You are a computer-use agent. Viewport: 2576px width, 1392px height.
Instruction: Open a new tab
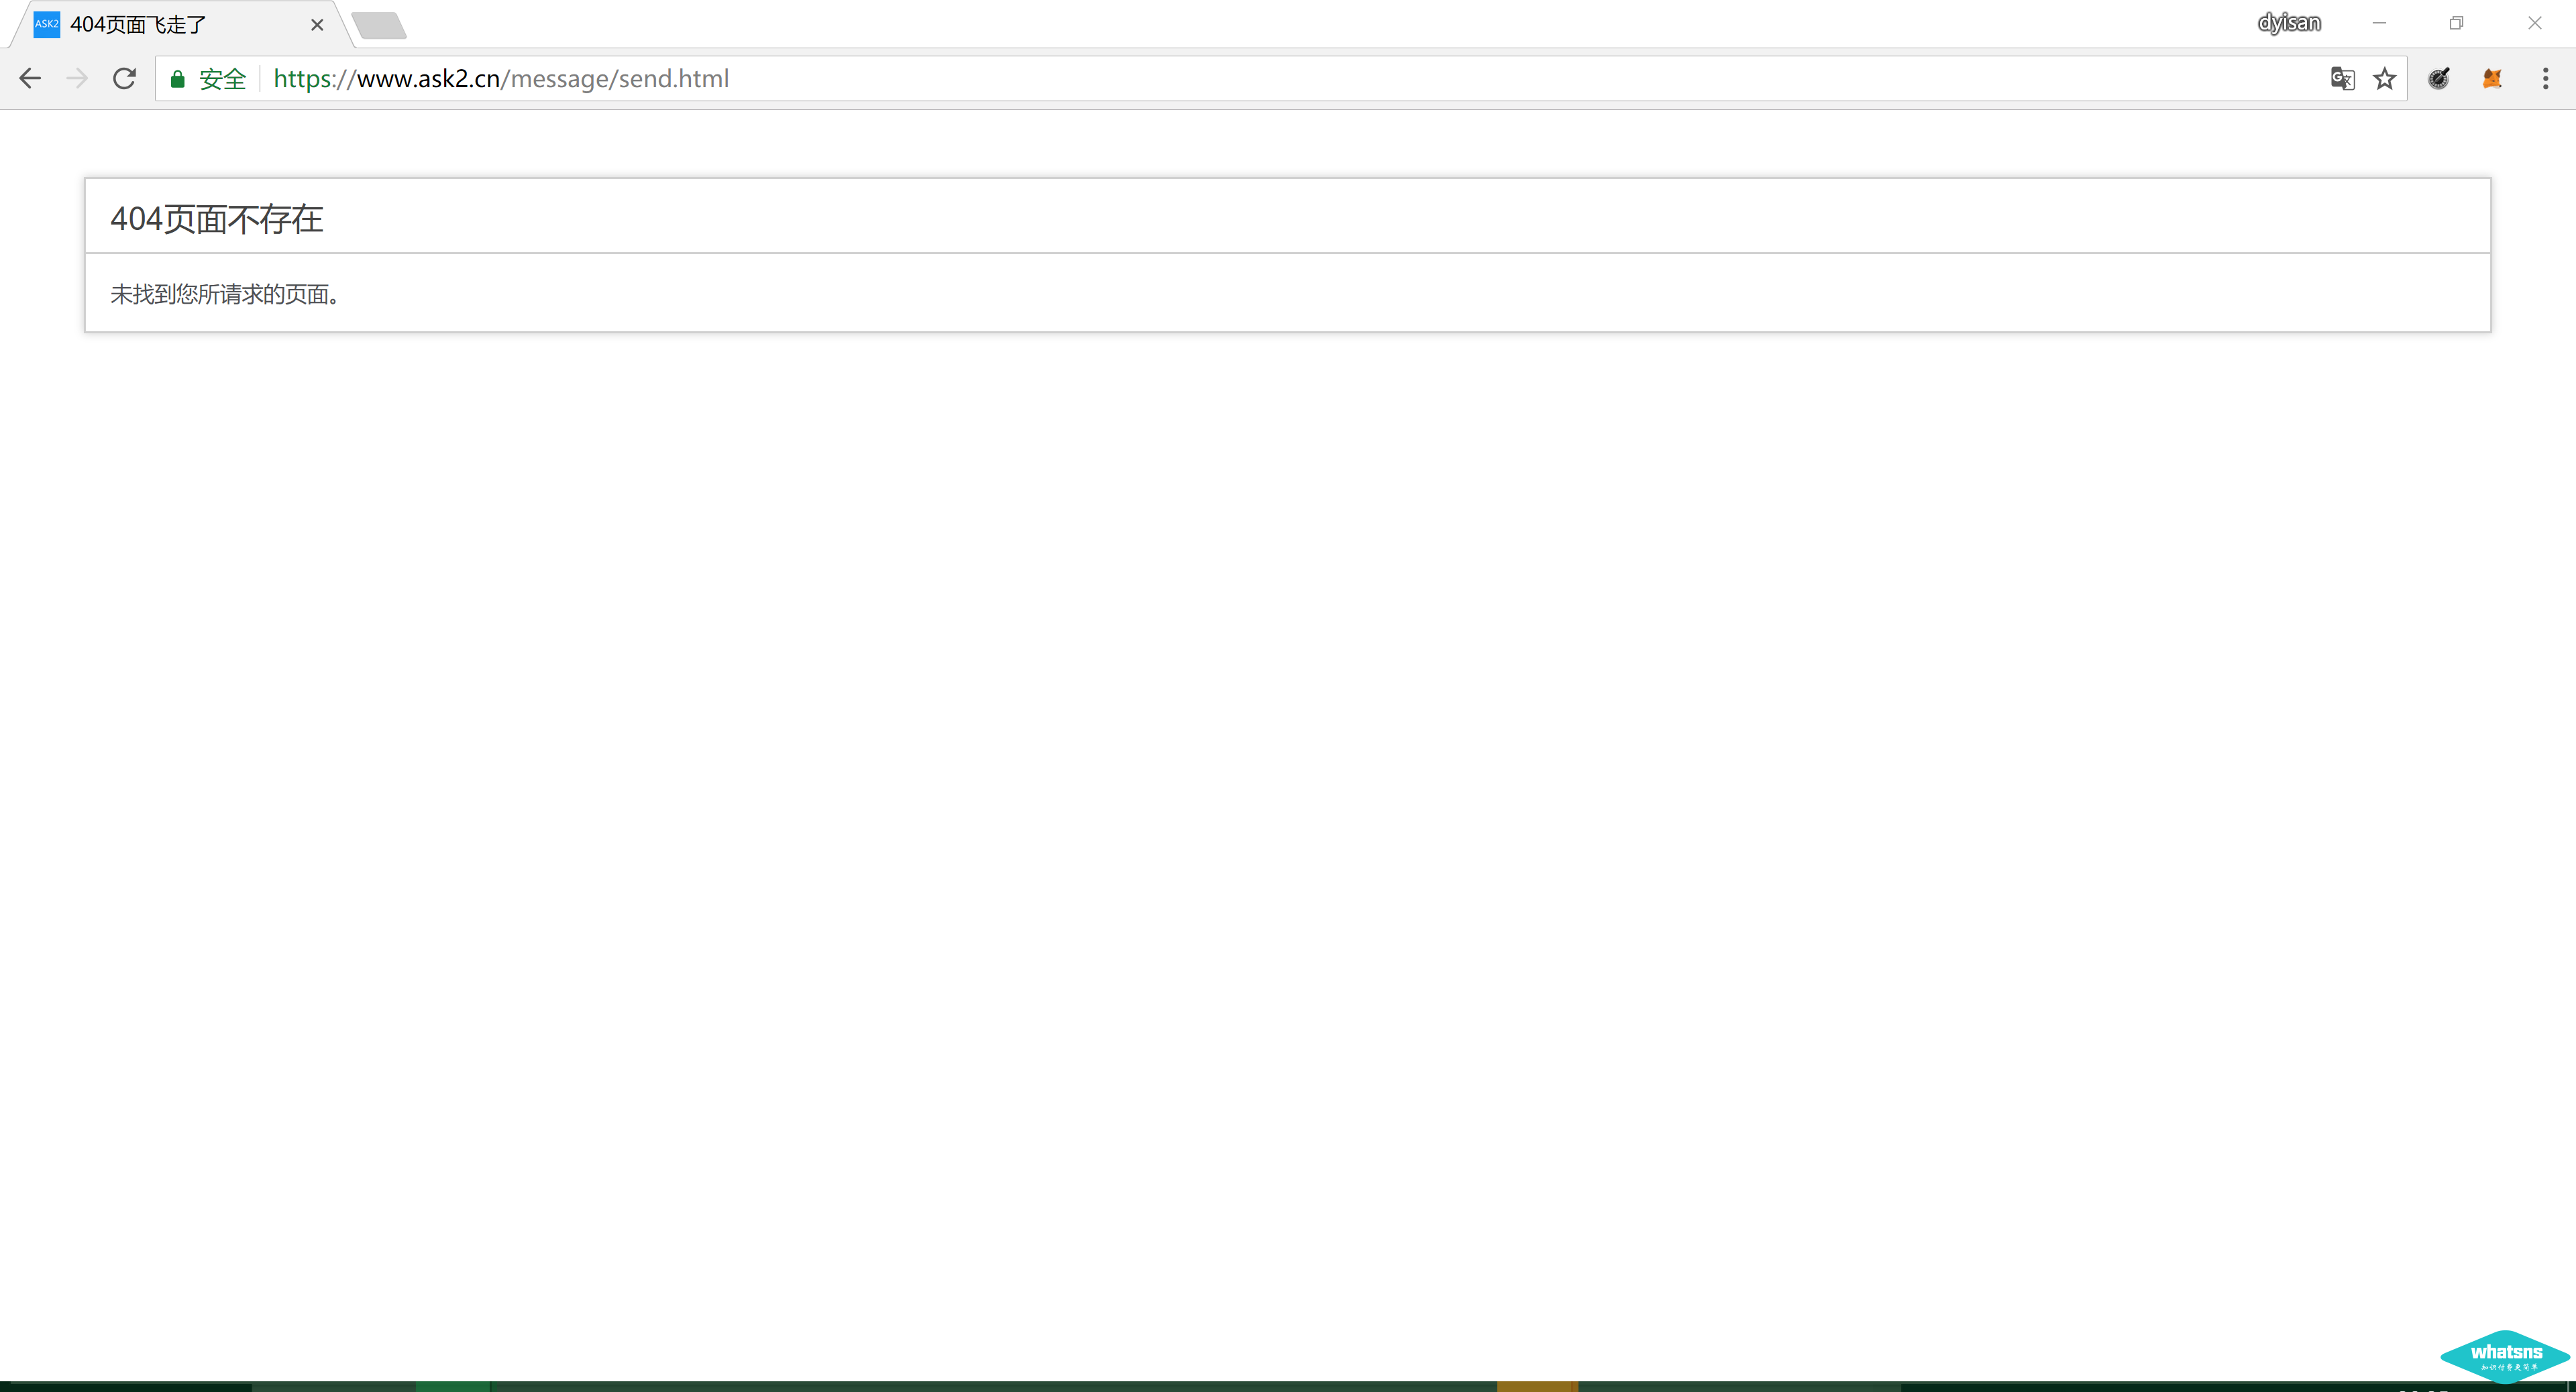pos(380,26)
